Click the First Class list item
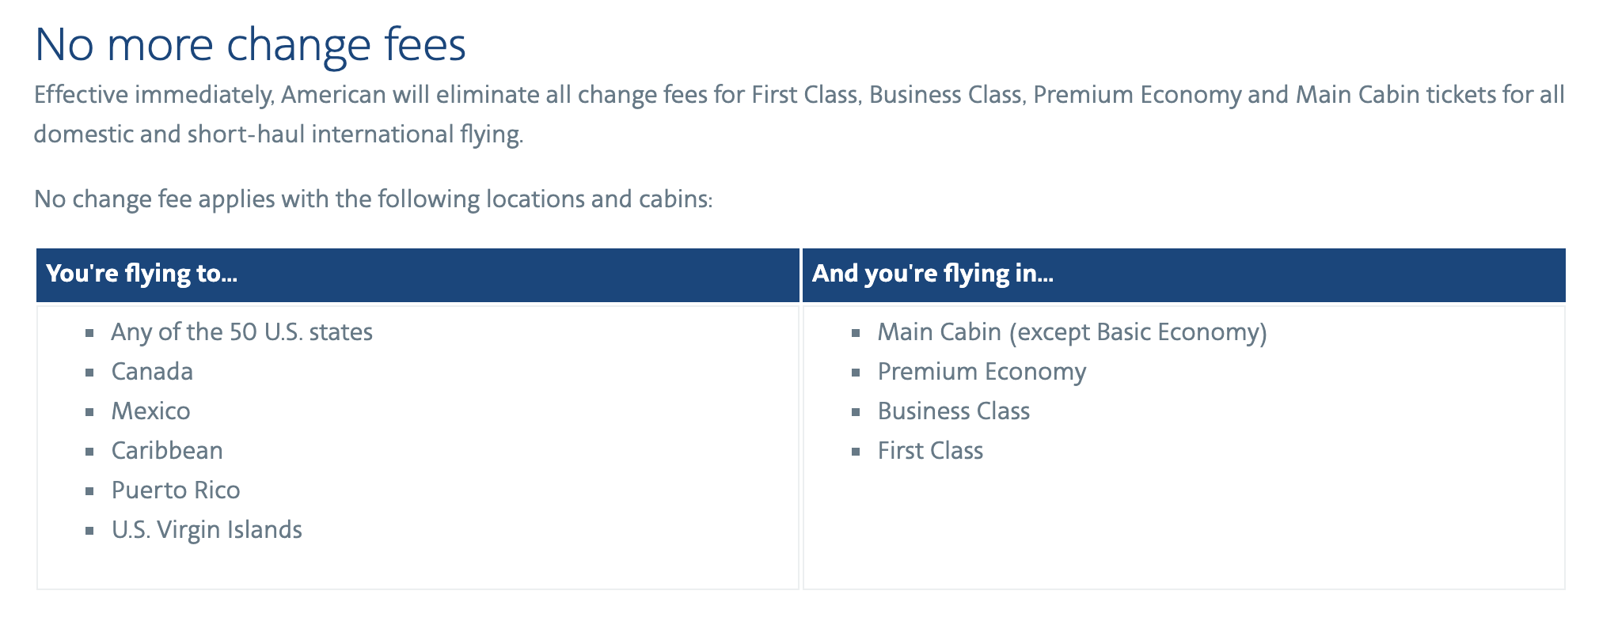Screen dimensions: 1599x617 pyautogui.click(x=930, y=450)
